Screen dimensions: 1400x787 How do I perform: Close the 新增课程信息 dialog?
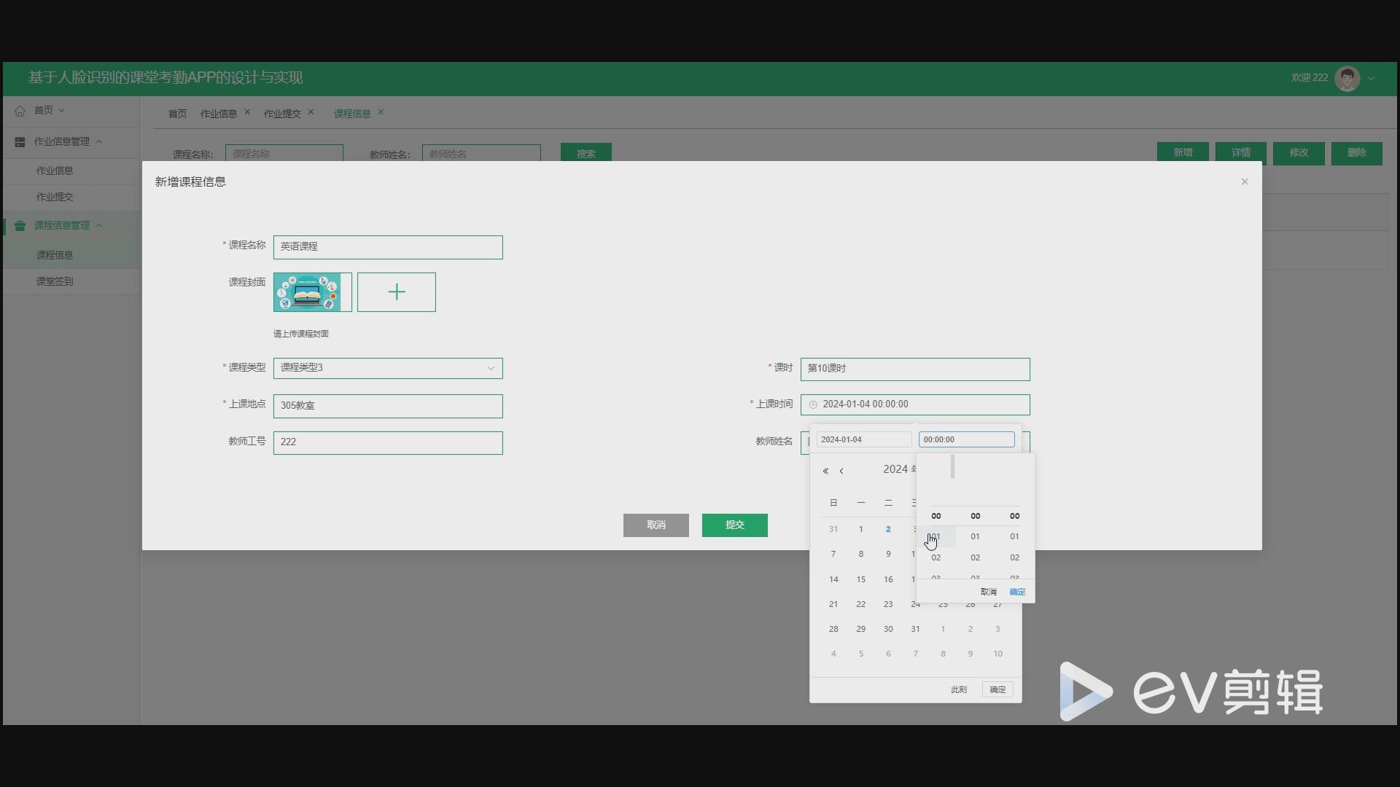coord(1244,181)
